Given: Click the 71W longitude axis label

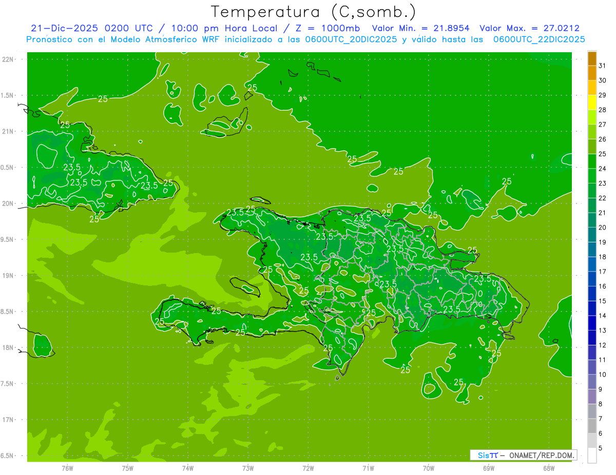Looking at the screenshot, I should tap(368, 469).
